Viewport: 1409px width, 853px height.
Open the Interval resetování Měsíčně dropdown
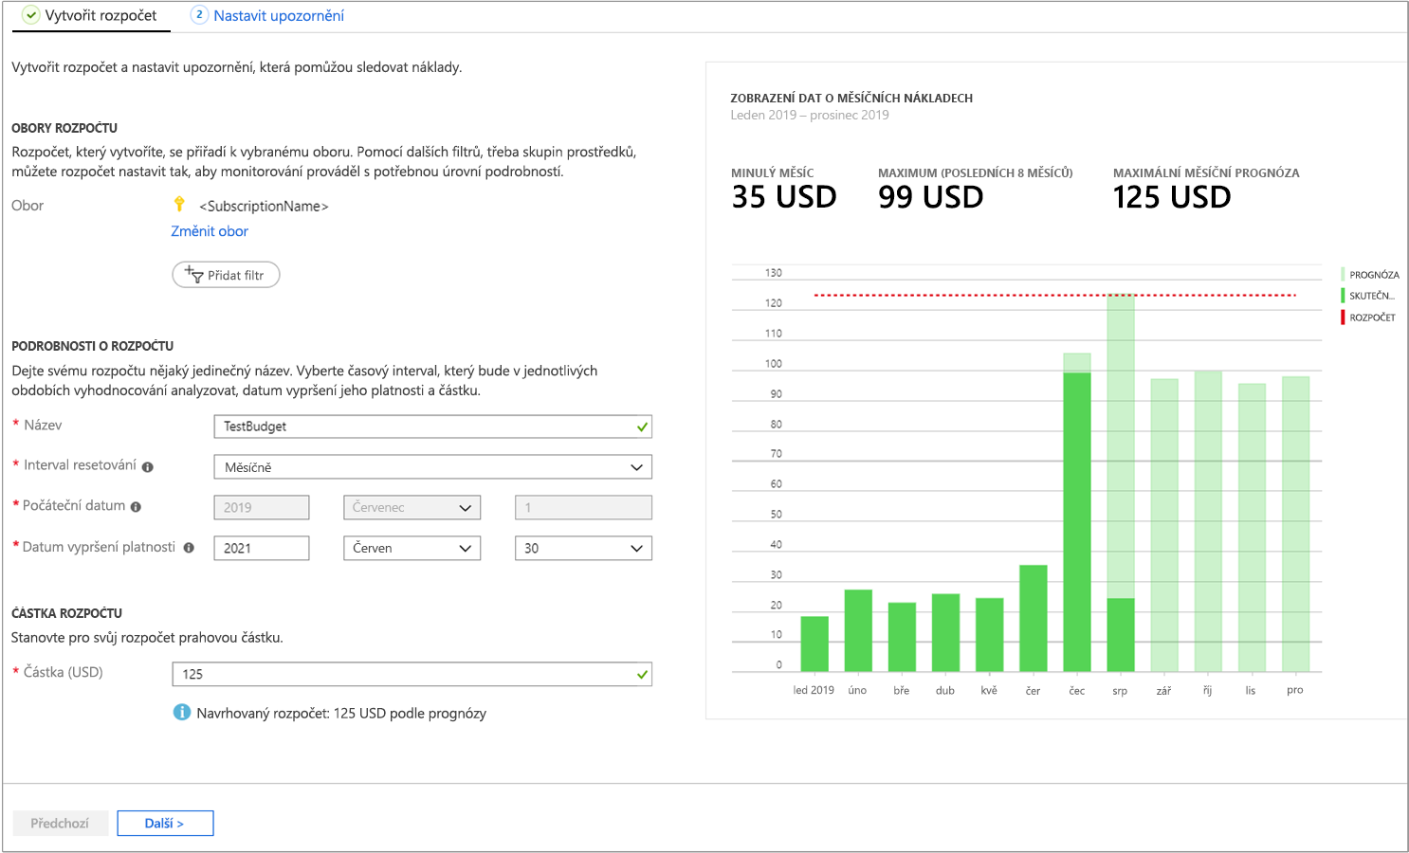[432, 467]
